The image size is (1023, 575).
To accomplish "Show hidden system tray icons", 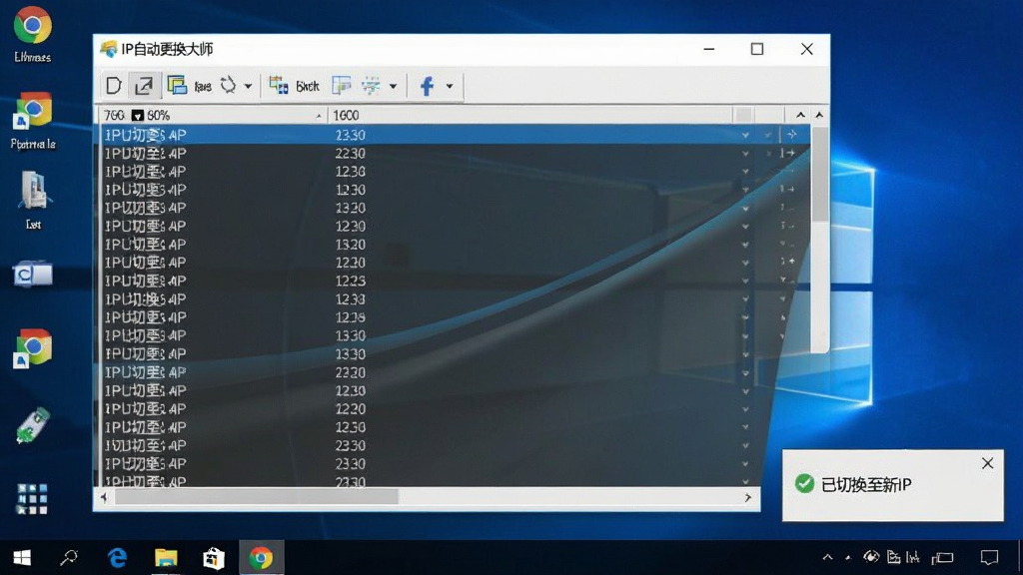I will (827, 557).
